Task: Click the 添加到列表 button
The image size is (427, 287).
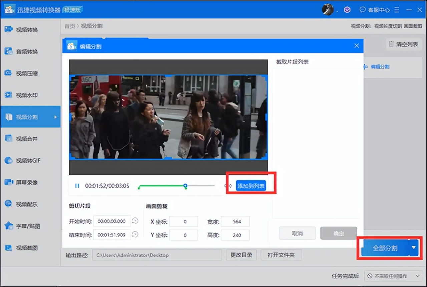Action: pos(251,185)
